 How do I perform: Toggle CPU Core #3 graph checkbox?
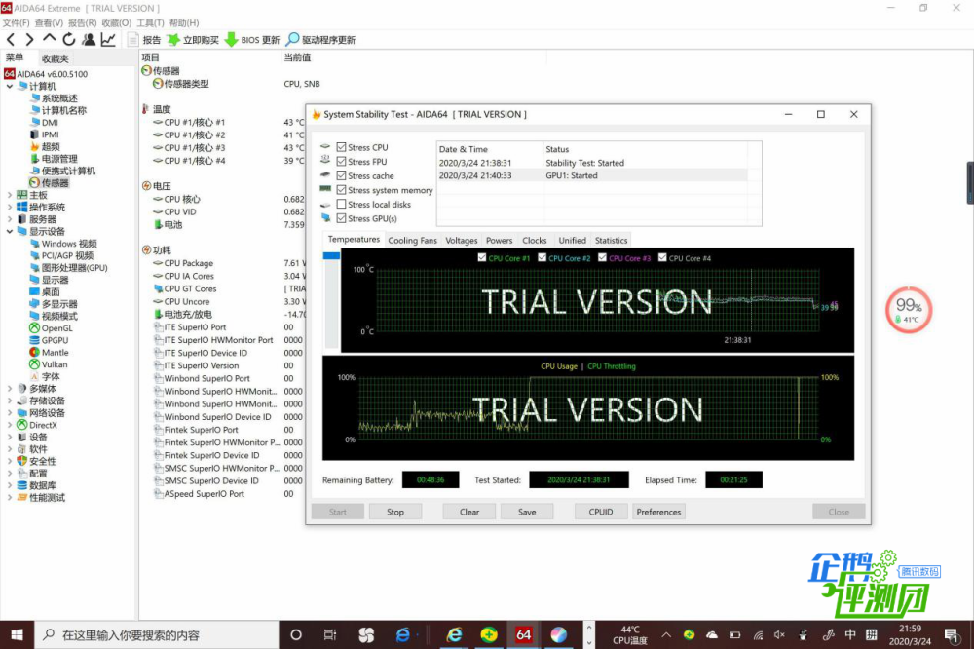pyautogui.click(x=602, y=257)
